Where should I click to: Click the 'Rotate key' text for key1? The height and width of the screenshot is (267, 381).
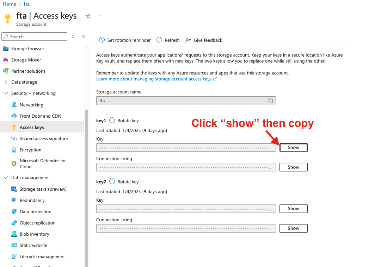(x=128, y=121)
